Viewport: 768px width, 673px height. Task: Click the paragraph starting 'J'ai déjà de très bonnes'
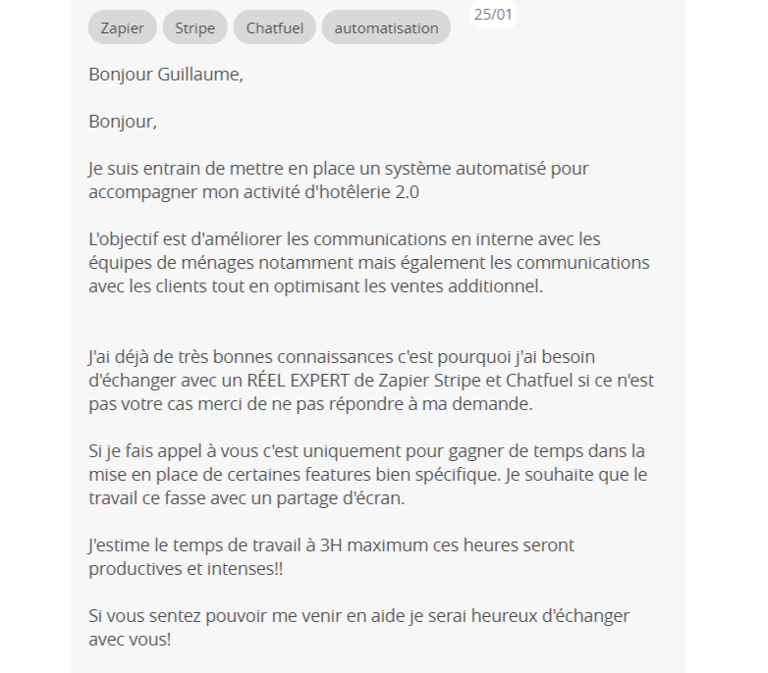(x=371, y=381)
